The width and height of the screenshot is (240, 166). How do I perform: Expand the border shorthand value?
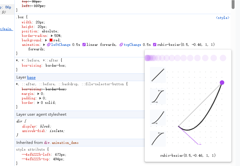39,103
